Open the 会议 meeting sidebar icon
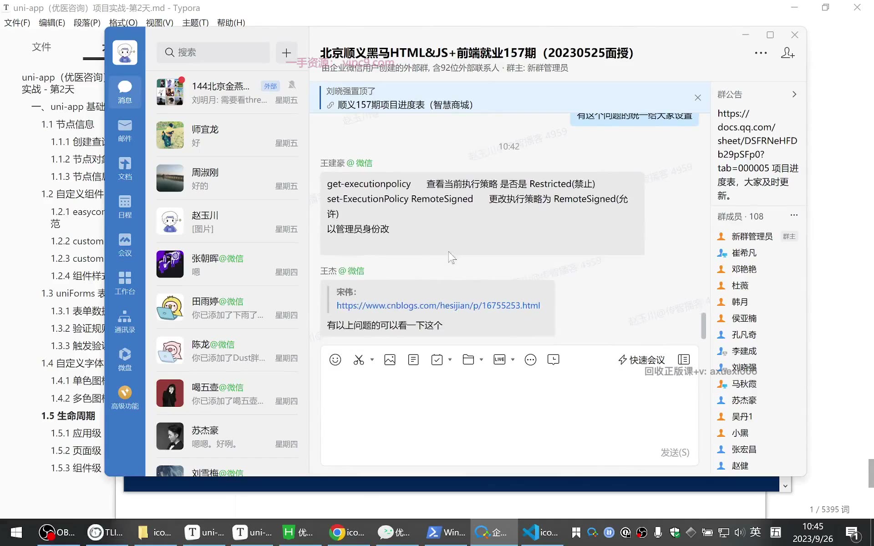This screenshot has height=546, width=874. 125,245
